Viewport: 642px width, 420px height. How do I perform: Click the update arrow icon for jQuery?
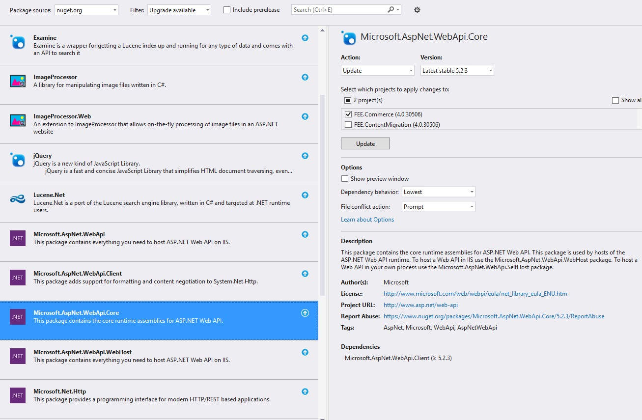[305, 156]
